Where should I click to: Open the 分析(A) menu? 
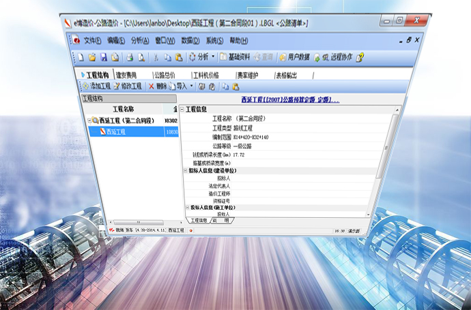tap(140, 40)
